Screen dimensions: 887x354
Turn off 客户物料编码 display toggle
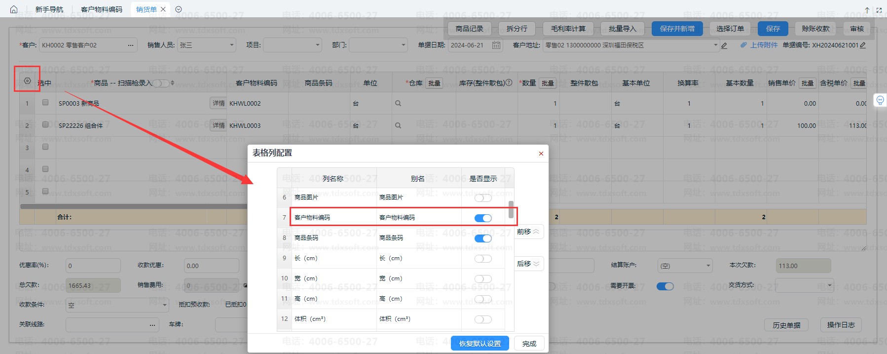coord(482,218)
